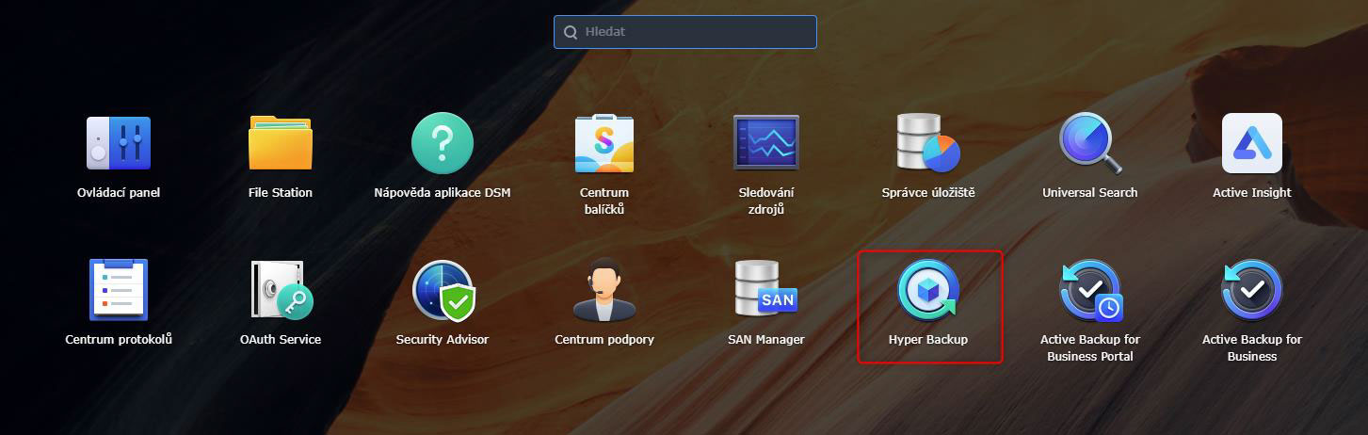
Task: Open Active Insight app icon
Action: tap(1252, 143)
